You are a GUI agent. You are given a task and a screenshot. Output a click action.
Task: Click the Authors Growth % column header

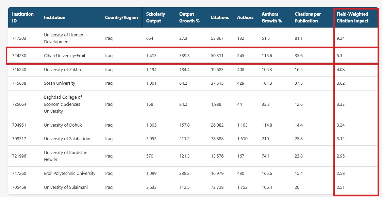coord(272,17)
